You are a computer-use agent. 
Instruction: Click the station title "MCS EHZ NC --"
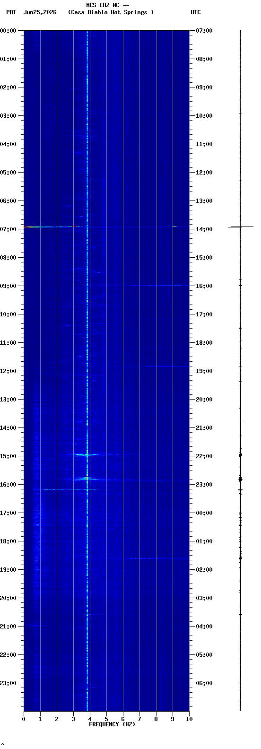(x=108, y=5)
